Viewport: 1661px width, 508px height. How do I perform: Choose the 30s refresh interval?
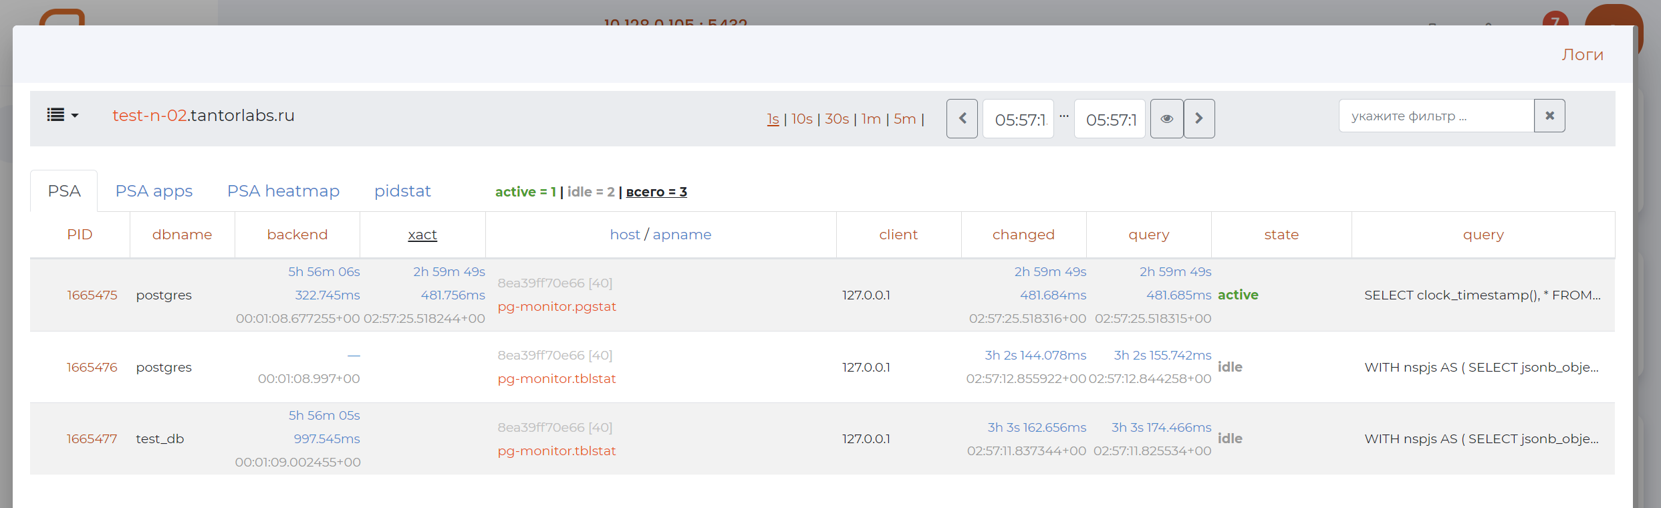click(x=836, y=119)
